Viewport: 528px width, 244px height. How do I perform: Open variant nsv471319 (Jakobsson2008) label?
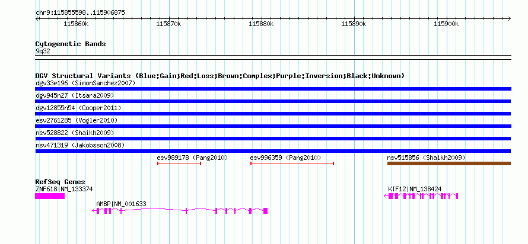[x=80, y=145]
